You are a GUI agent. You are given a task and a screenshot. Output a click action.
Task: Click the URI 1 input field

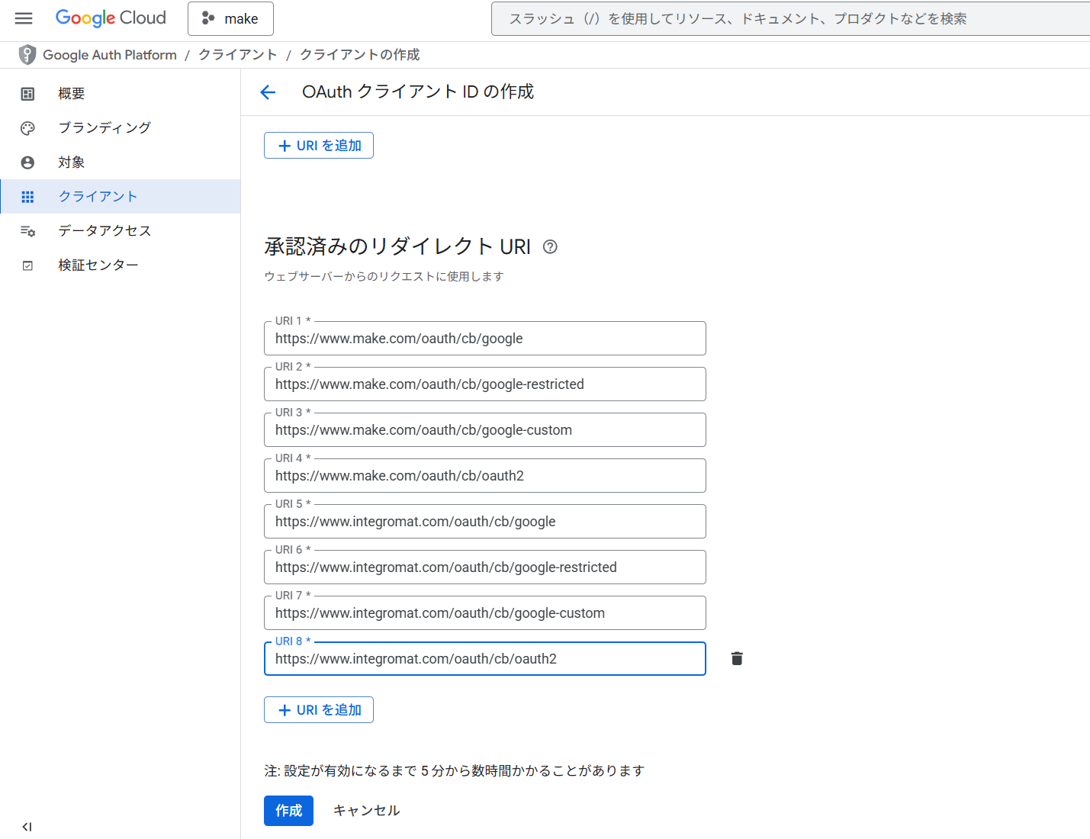coord(485,339)
